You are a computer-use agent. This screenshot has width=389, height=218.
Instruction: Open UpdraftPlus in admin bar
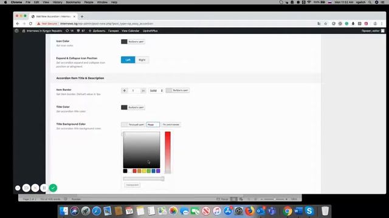click(150, 31)
